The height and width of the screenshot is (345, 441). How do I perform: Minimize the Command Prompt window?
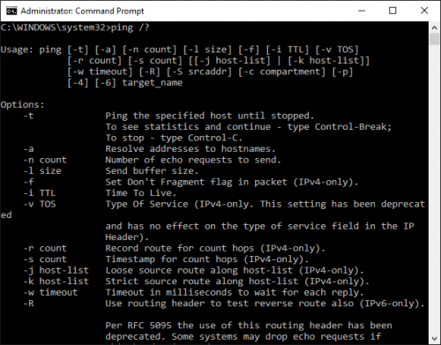point(362,11)
